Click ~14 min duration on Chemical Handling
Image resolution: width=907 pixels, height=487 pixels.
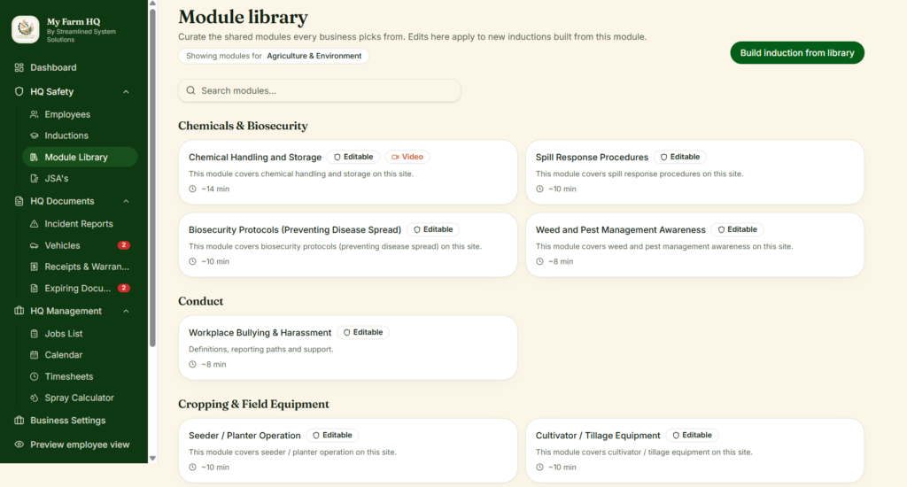215,189
